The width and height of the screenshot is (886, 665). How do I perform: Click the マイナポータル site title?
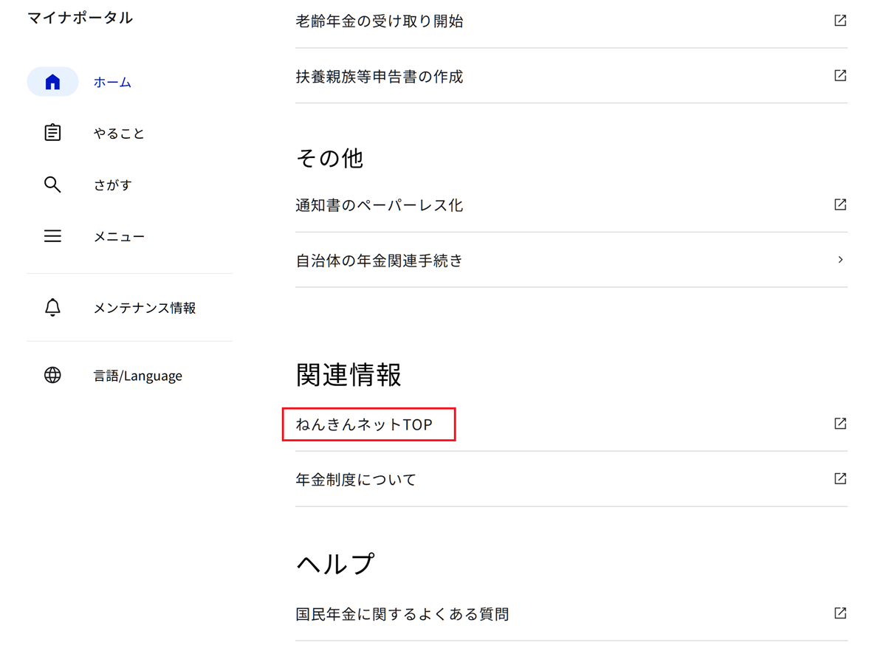click(80, 18)
